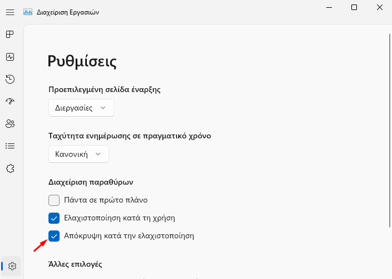Open the hamburger navigation menu
392x279 pixels.
point(10,12)
